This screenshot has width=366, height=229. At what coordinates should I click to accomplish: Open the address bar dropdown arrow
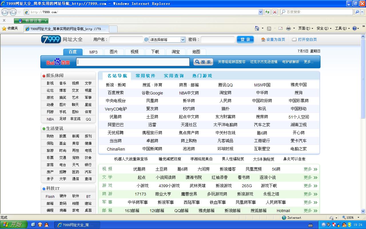coord(260,12)
